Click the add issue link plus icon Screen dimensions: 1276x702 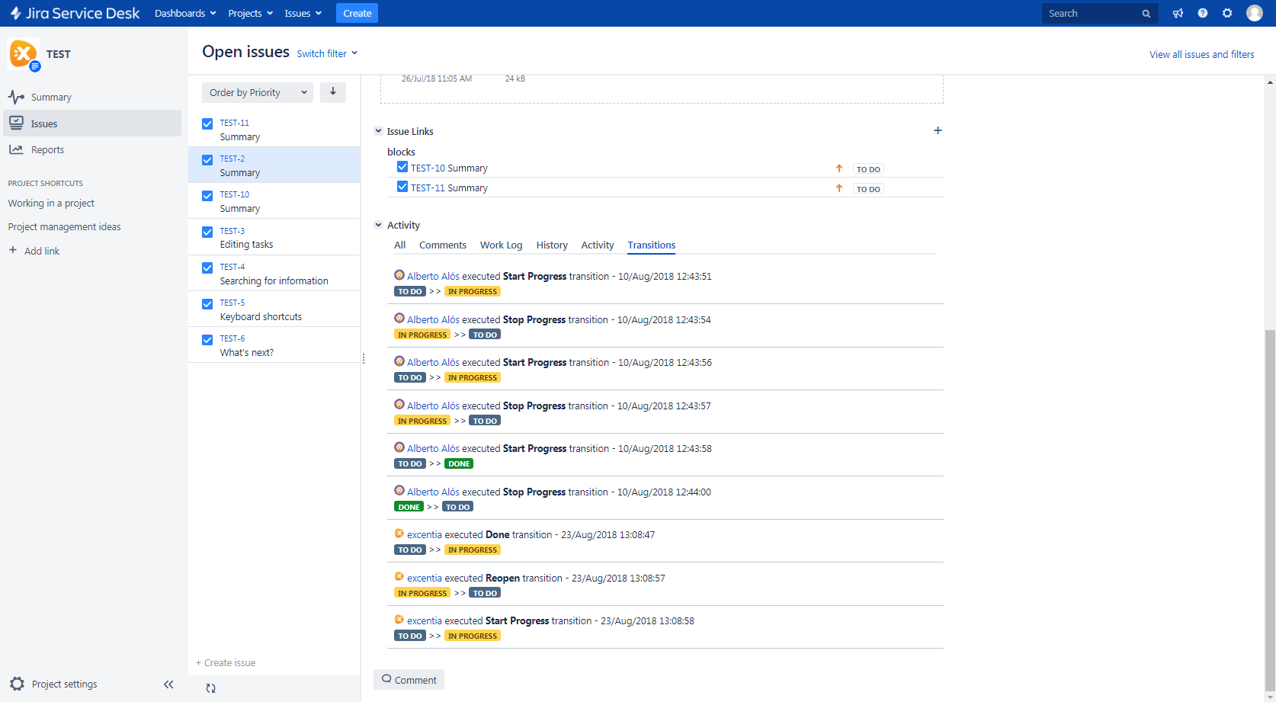938,130
